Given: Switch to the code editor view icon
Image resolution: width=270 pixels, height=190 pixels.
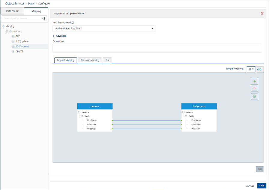Looking at the screenshot, I should [259, 69].
